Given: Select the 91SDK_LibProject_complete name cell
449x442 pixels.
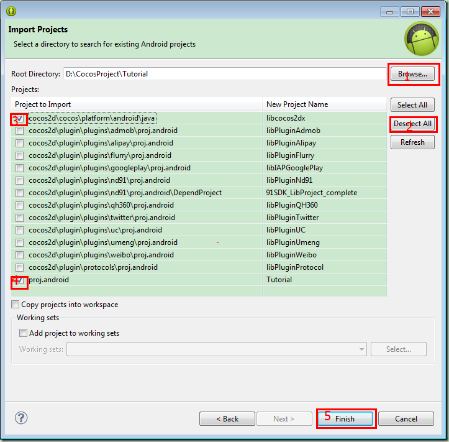Looking at the screenshot, I should pos(324,193).
